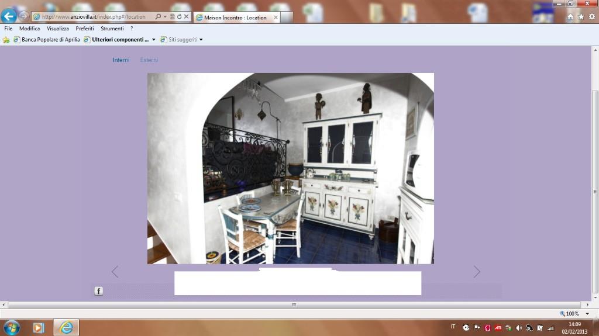Click the Esterni gallery link
The width and height of the screenshot is (599, 336).
click(149, 60)
